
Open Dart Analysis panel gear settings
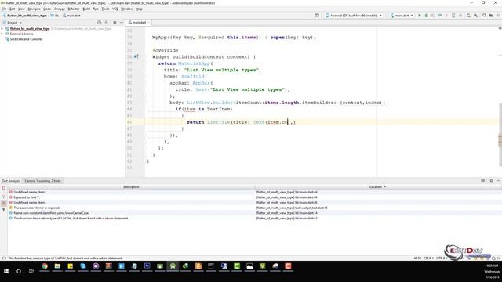click(492, 181)
